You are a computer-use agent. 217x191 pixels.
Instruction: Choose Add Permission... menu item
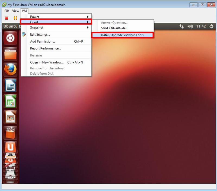[56, 41]
